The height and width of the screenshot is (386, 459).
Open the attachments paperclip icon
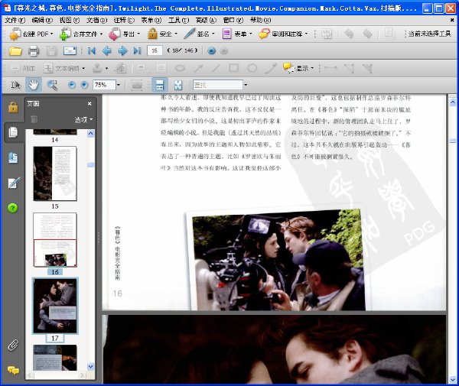(13, 345)
